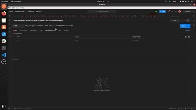Click the sync status cloud icon
The image size is (196, 110).
coord(156,12)
